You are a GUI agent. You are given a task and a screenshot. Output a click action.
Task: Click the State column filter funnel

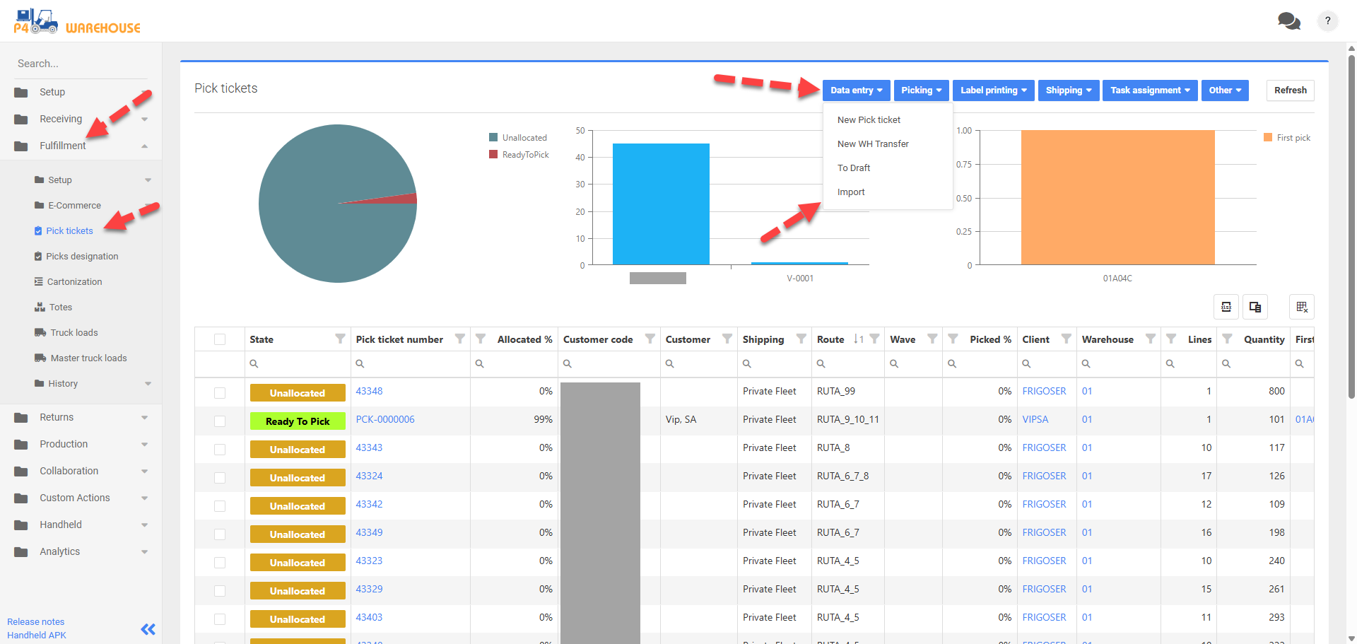click(340, 339)
